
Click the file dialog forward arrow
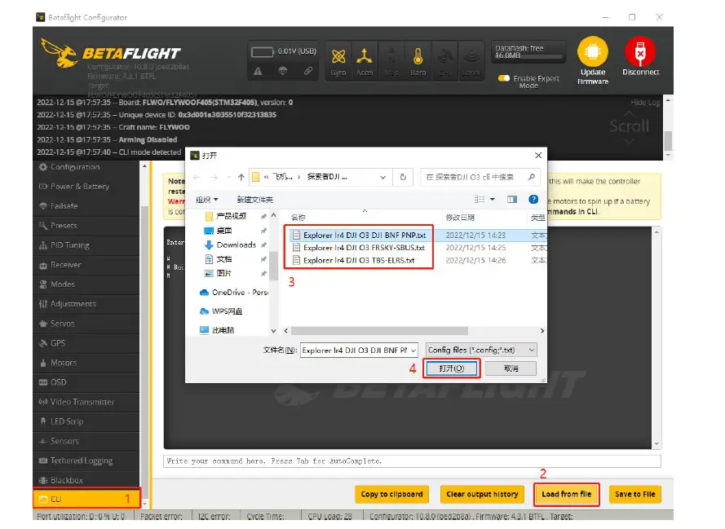coord(214,177)
